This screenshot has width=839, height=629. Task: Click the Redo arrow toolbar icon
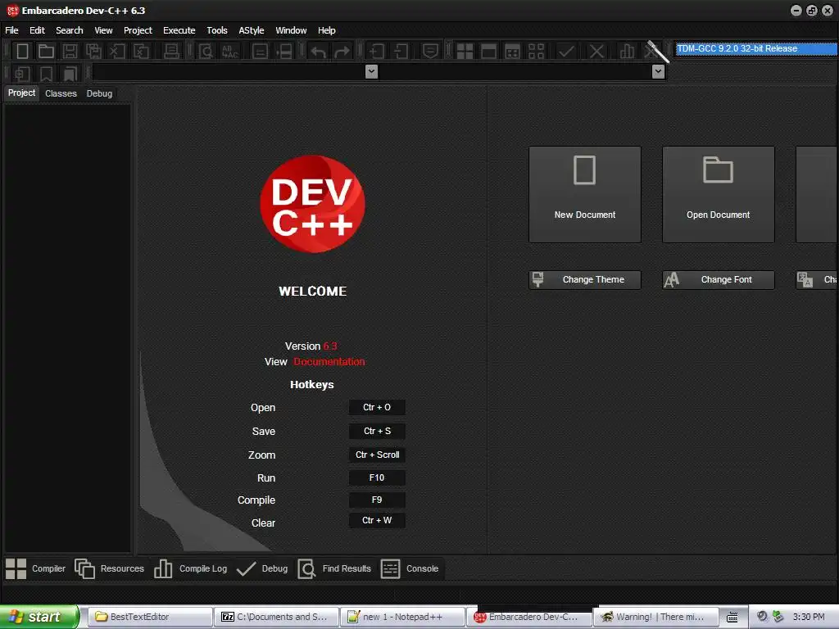point(342,52)
